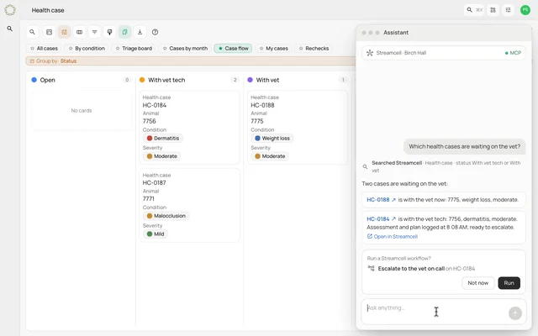Click the app logo in the sidebar

10,10
